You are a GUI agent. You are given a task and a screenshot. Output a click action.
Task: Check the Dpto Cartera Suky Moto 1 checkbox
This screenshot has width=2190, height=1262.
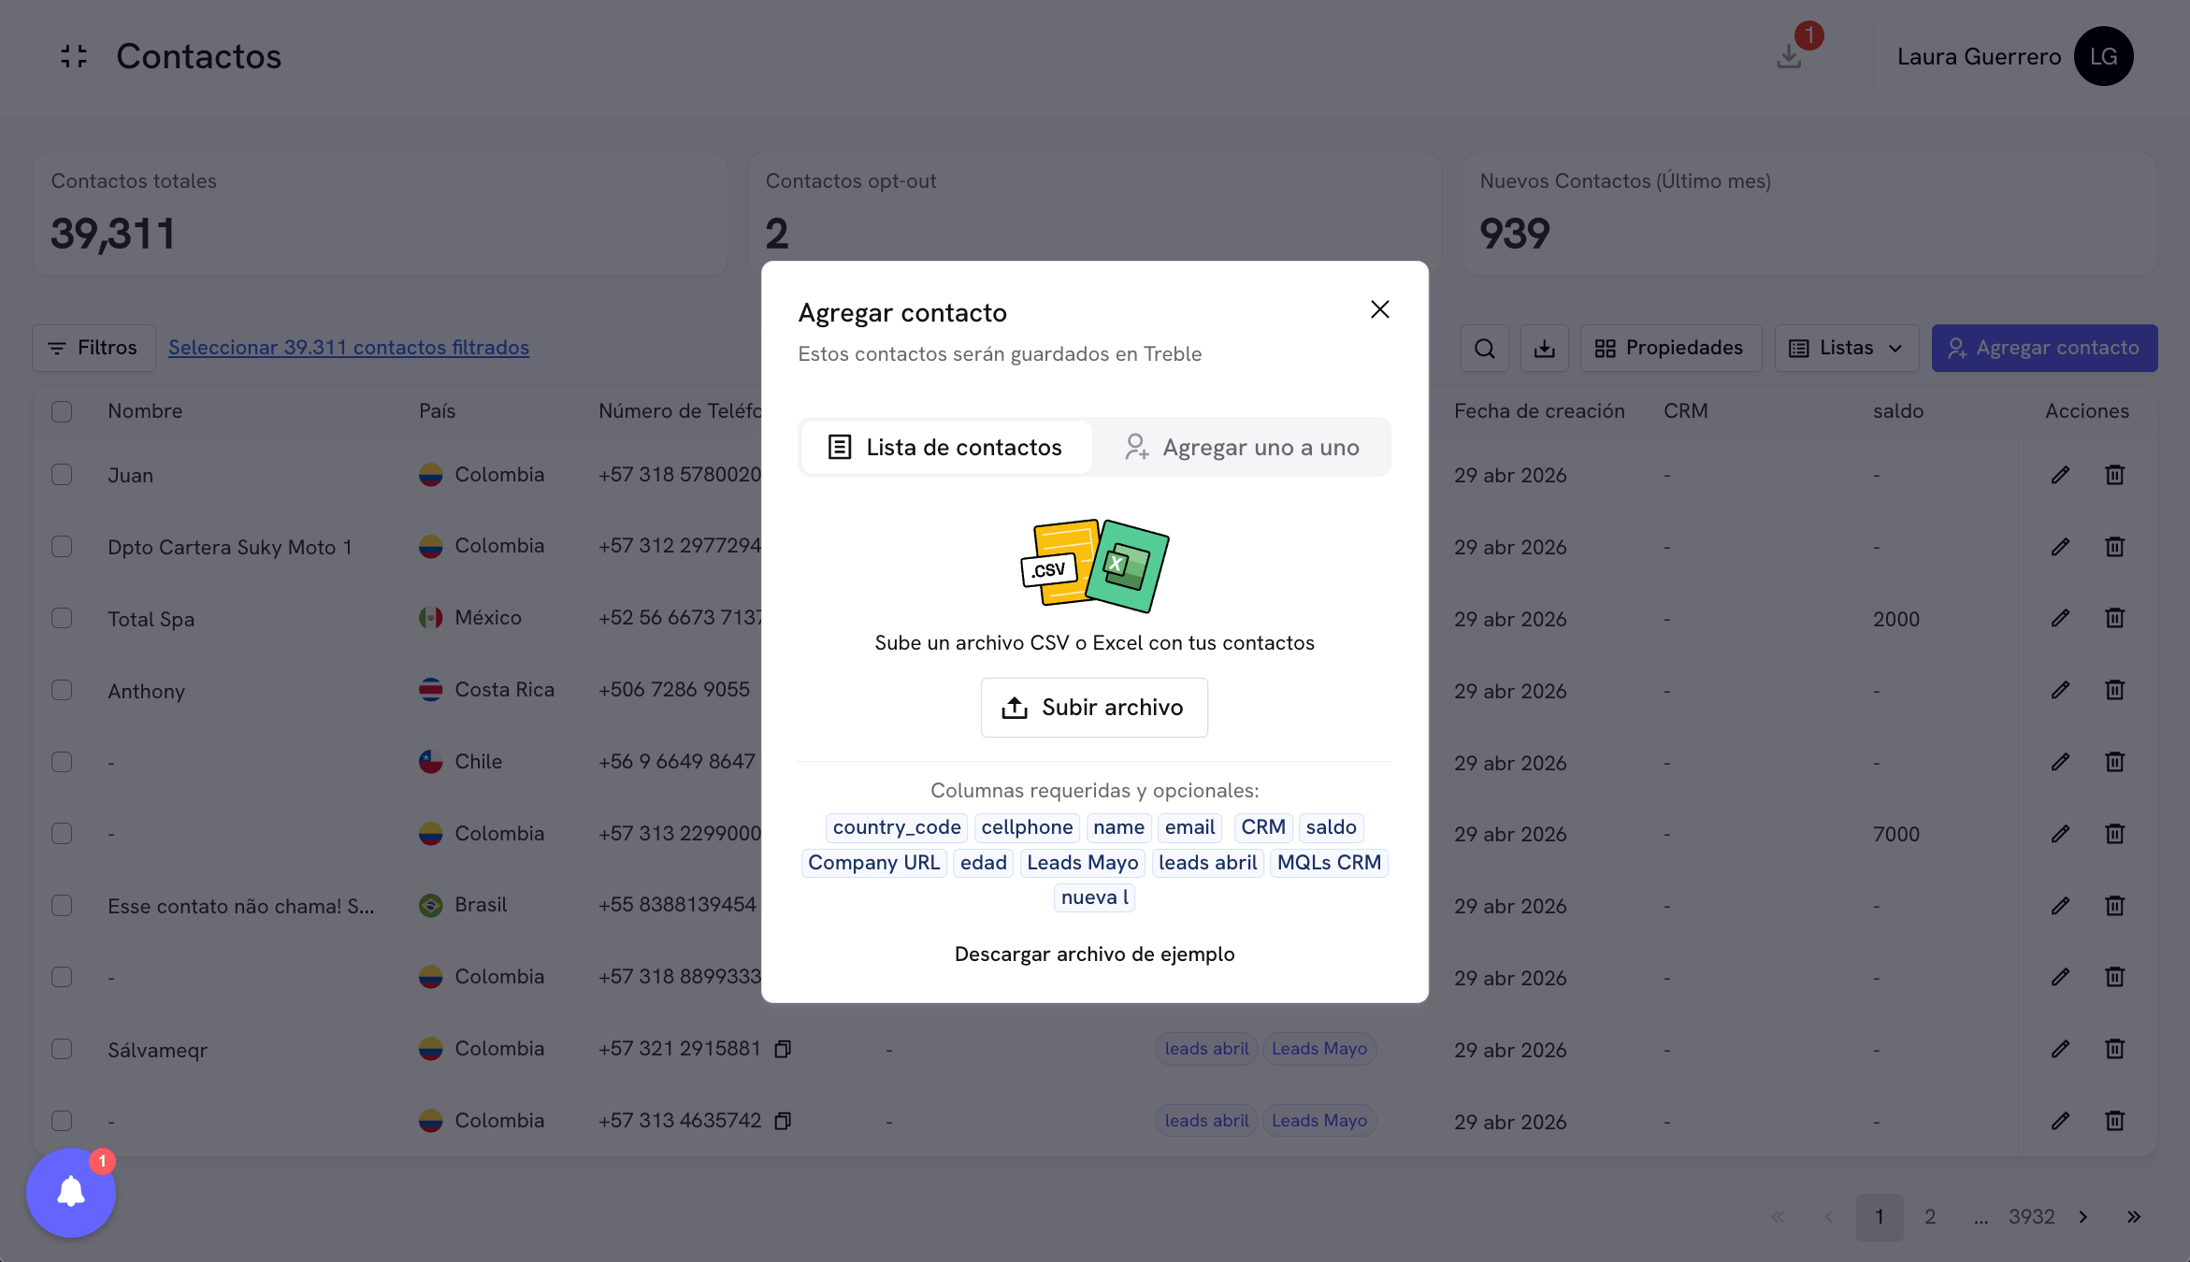pos(62,547)
